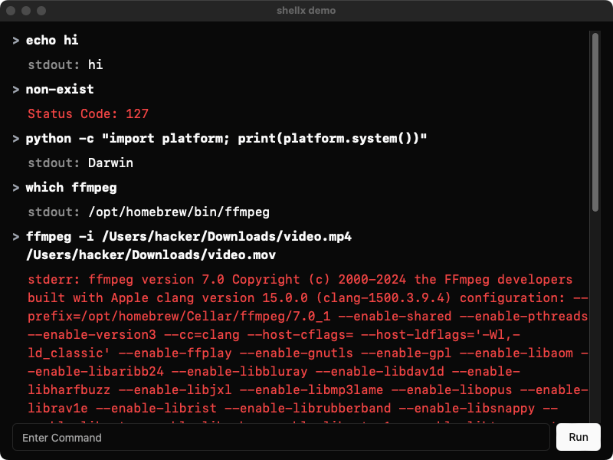The width and height of the screenshot is (613, 460).
Task: Click the zoom window button
Action: pyautogui.click(x=41, y=11)
